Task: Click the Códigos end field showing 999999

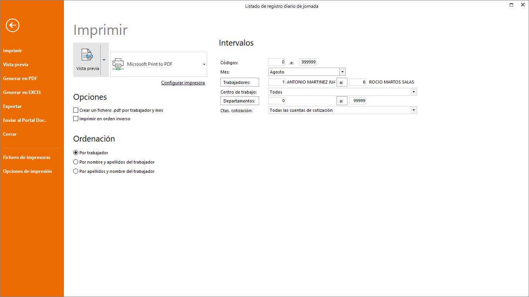Action: pyautogui.click(x=308, y=62)
